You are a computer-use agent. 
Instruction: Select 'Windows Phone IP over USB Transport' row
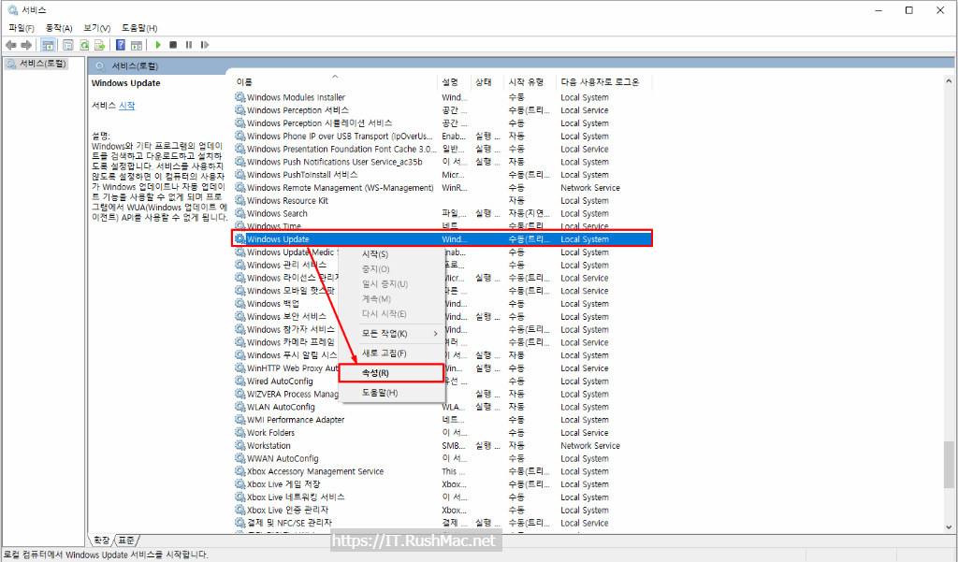pyautogui.click(x=443, y=137)
